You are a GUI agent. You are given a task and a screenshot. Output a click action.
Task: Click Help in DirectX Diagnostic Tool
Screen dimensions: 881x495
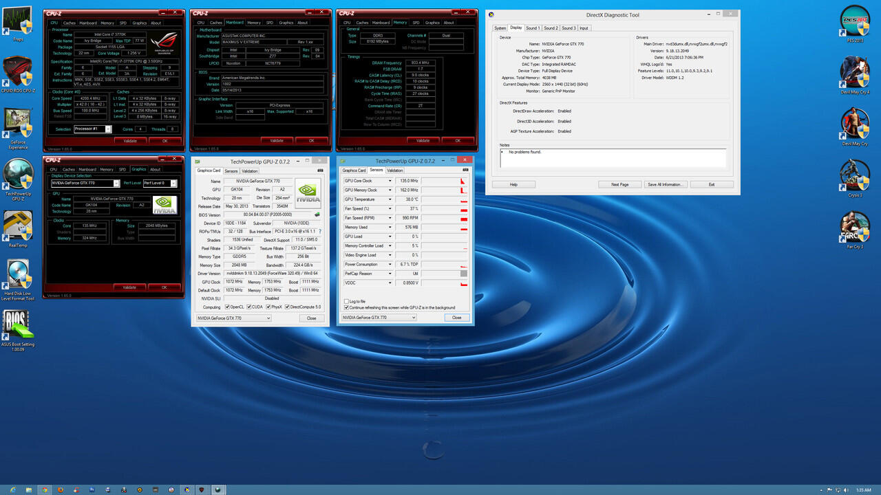513,184
